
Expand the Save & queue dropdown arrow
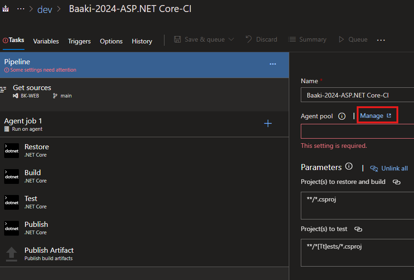point(231,39)
